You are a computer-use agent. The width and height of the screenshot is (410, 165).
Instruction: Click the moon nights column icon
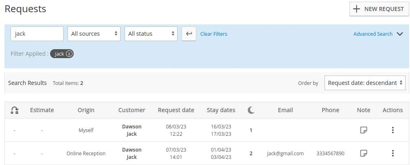click(x=251, y=110)
